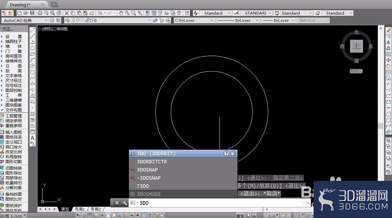The width and height of the screenshot is (392, 218).
Task: Open the Layer Properties Manager icon
Action: coord(67,20)
